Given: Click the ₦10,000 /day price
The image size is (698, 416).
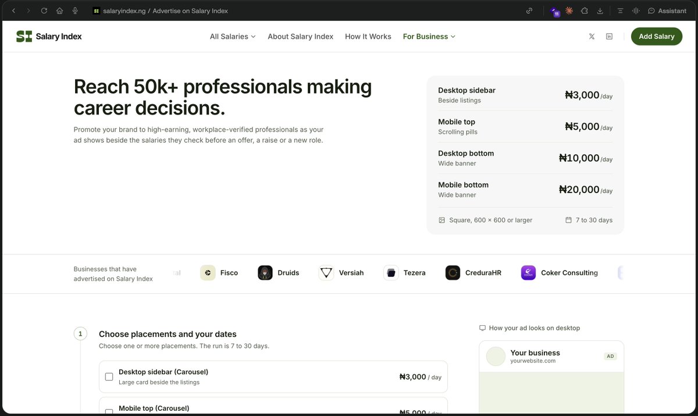Looking at the screenshot, I should pos(586,158).
